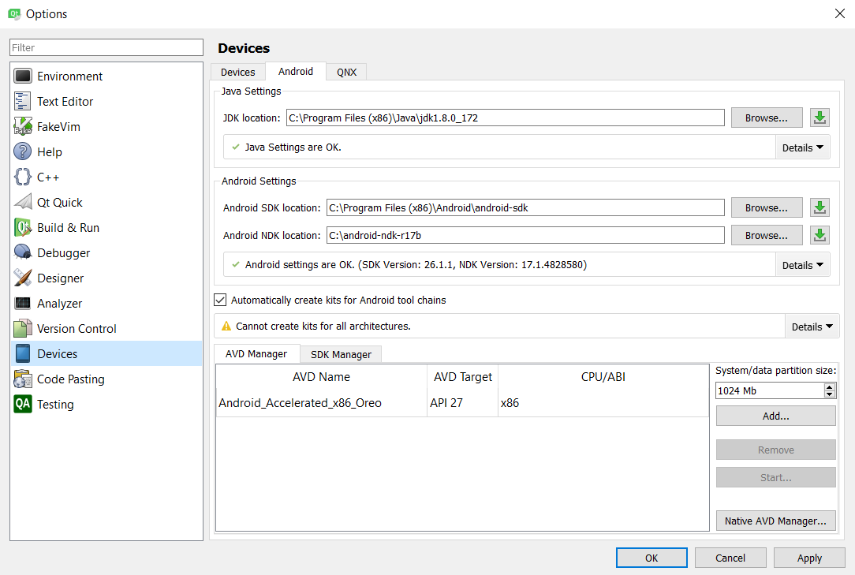Image resolution: width=855 pixels, height=575 pixels.
Task: Expand Details for cannot create kits warning
Action: [812, 327]
